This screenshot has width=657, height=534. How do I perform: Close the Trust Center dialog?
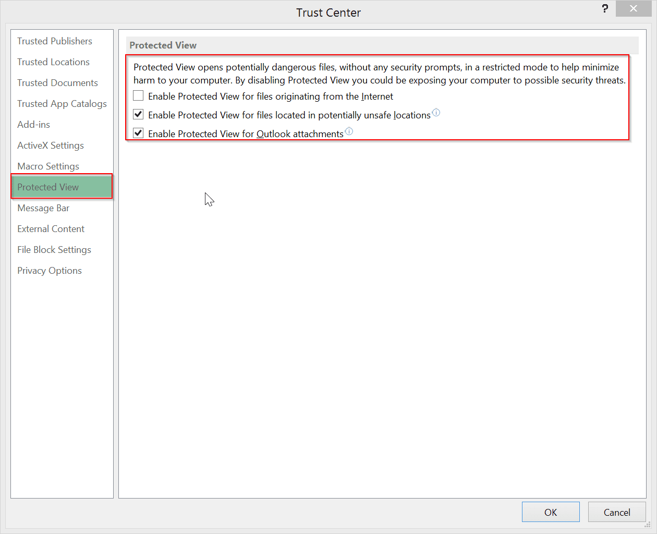click(633, 8)
